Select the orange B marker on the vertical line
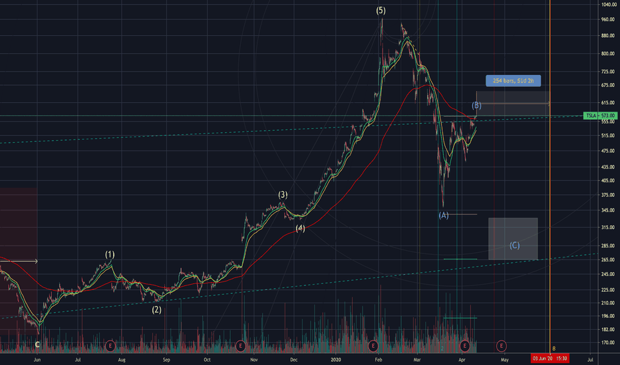 (553, 348)
